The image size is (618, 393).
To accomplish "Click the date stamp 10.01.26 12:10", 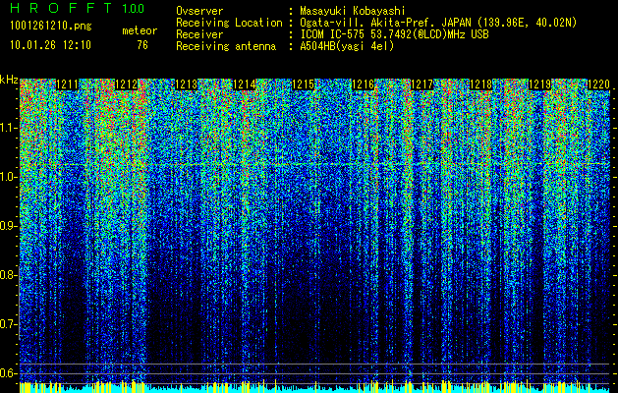I will click(51, 45).
